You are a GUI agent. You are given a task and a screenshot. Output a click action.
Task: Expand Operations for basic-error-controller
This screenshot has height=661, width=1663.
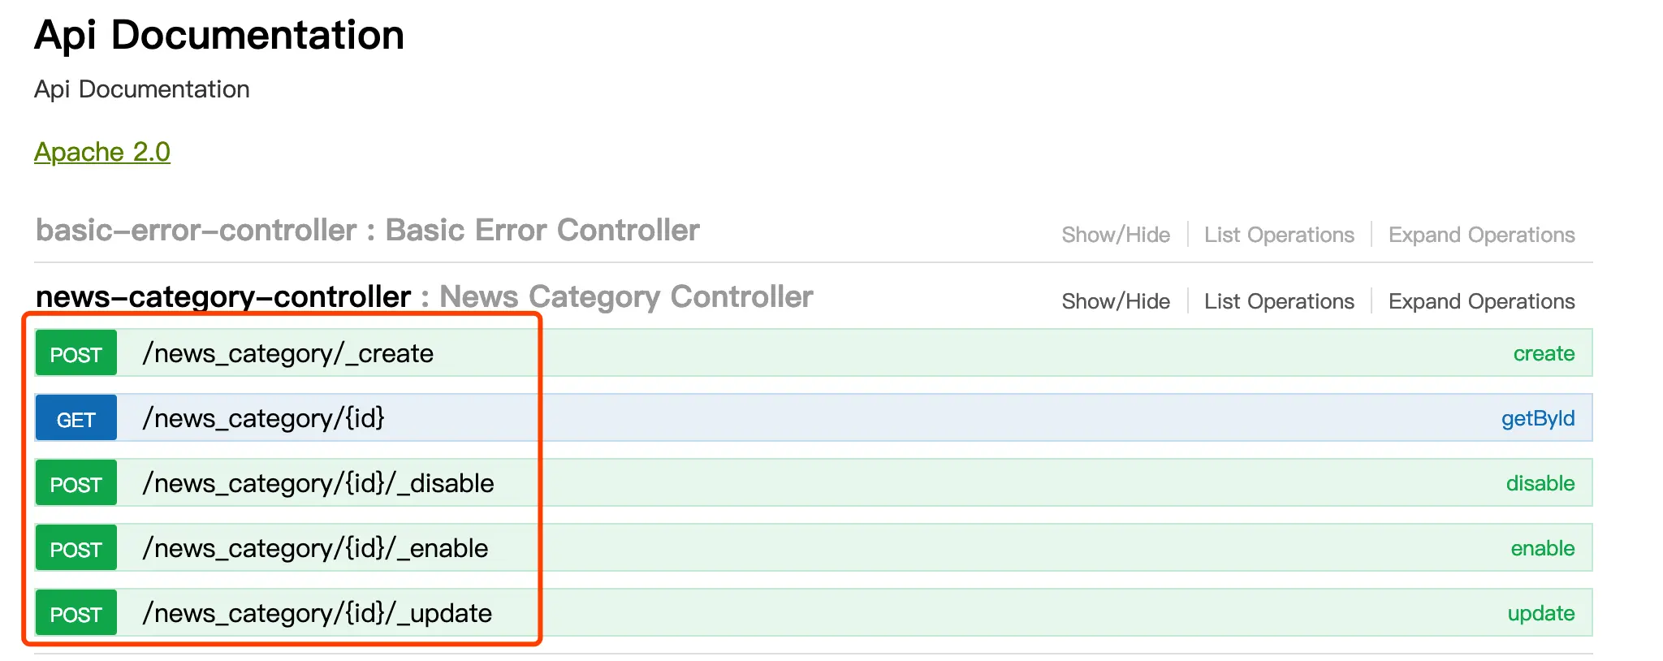(1481, 235)
